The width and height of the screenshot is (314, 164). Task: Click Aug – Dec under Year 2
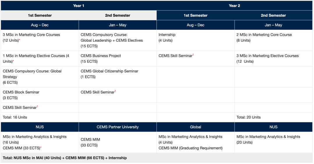(196, 25)
